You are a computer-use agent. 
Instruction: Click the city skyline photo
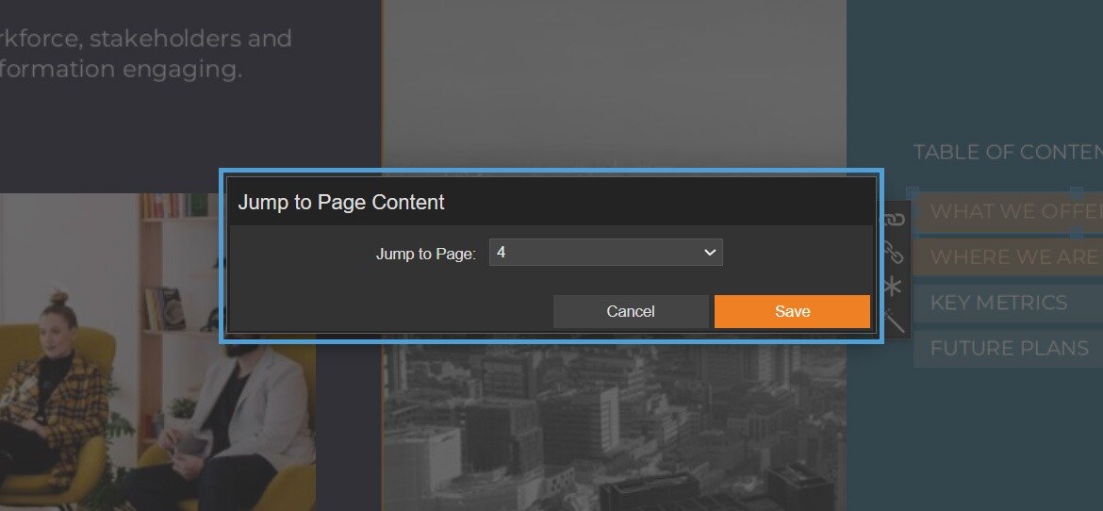click(x=613, y=424)
